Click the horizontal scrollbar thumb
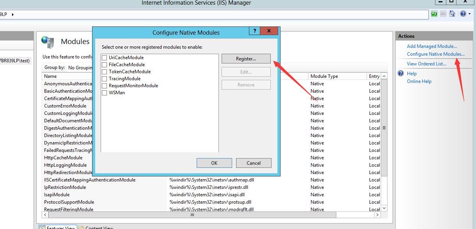The width and height of the screenshot is (476, 229). [x=192, y=215]
